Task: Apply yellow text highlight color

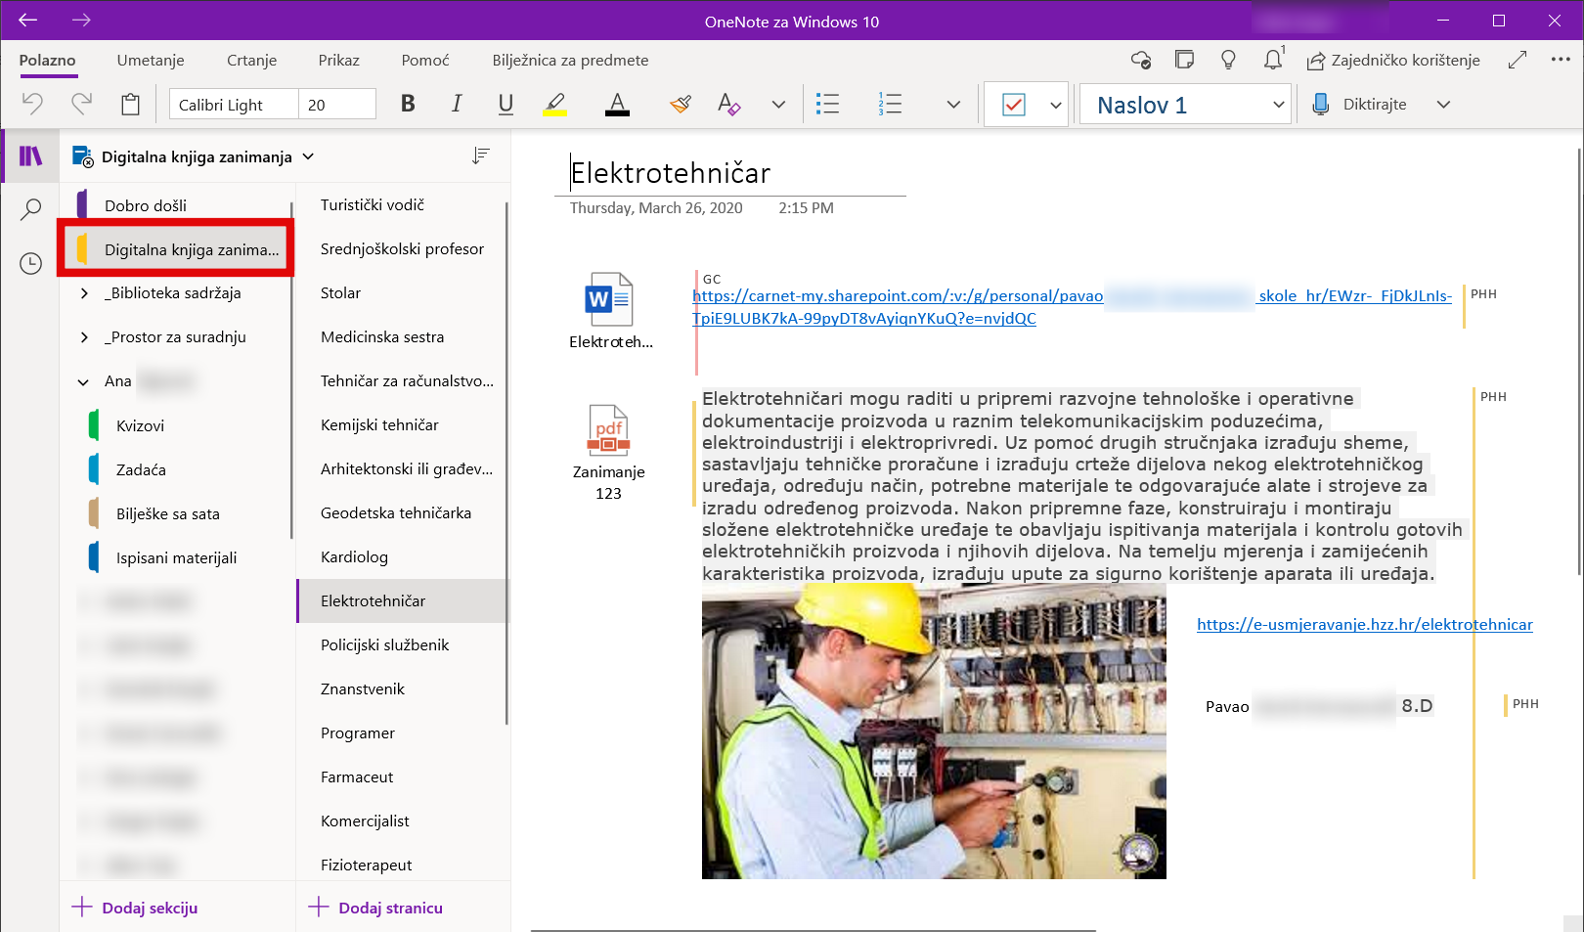Action: [x=555, y=104]
